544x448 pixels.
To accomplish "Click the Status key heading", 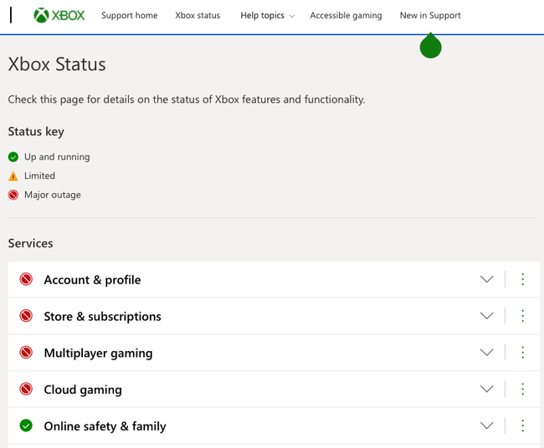I will point(36,132).
